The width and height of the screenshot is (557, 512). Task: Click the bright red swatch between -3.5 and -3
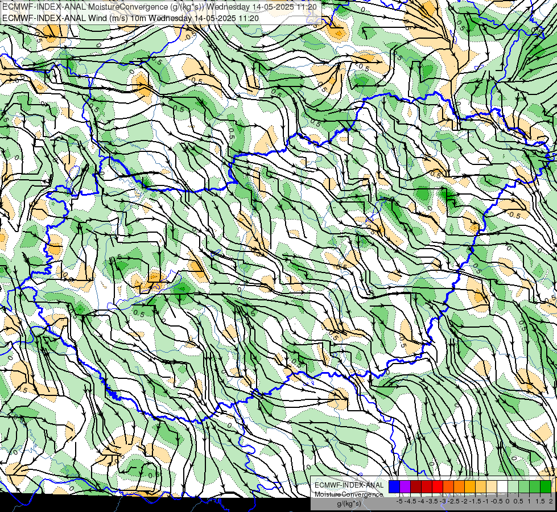(438, 487)
